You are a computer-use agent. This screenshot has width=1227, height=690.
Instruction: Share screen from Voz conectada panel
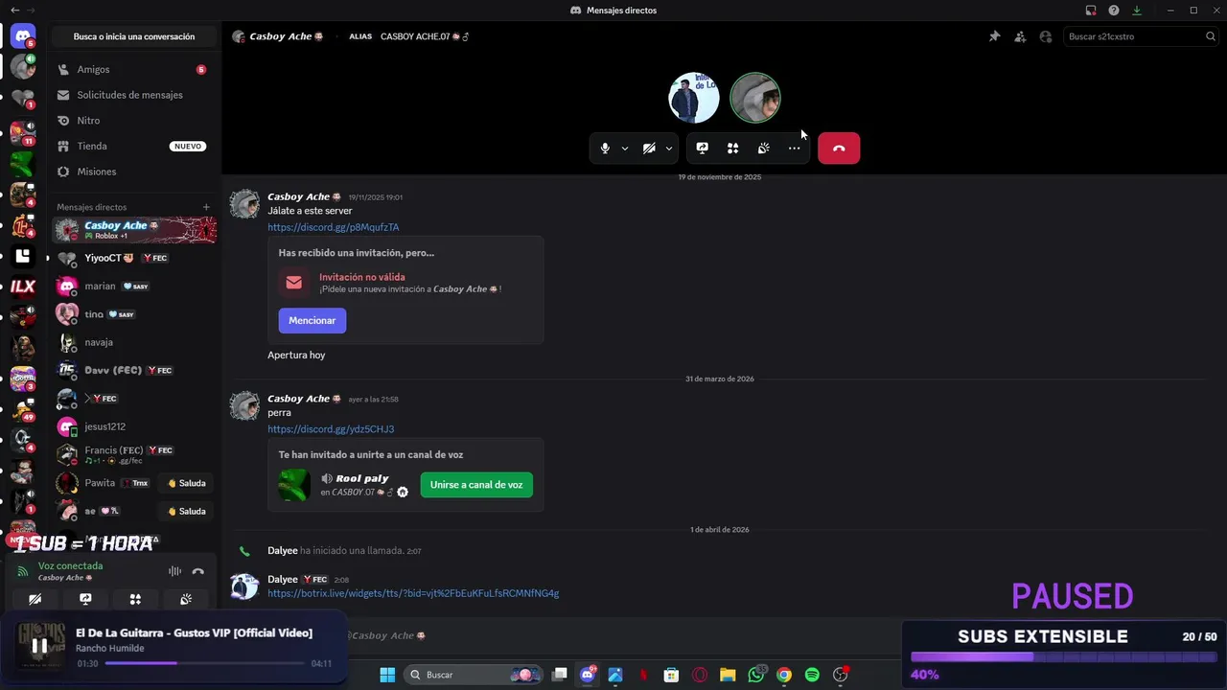coord(85,599)
